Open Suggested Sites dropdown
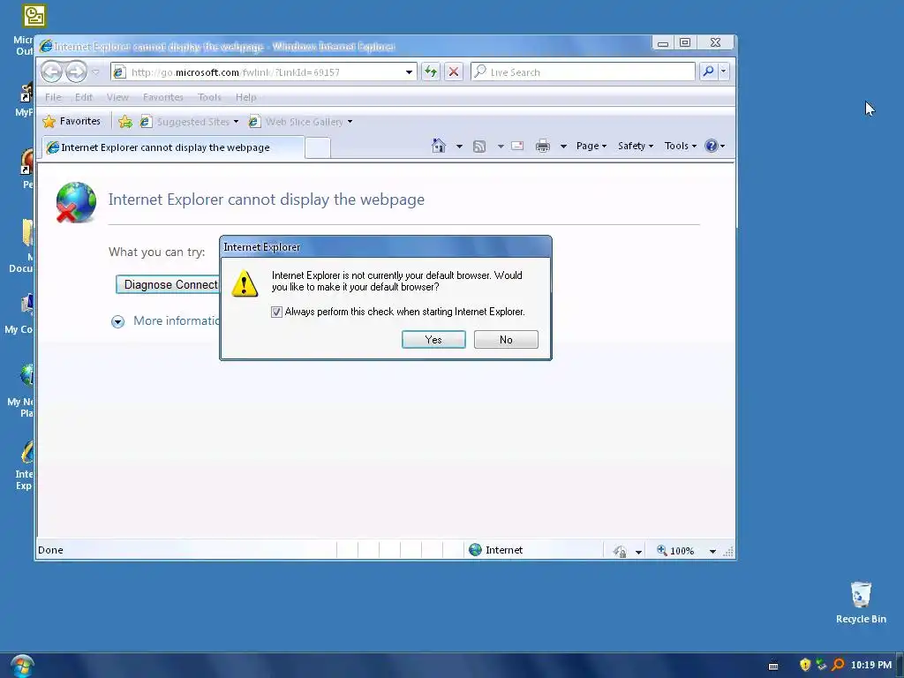Screen dimensions: 904x678 [190, 122]
